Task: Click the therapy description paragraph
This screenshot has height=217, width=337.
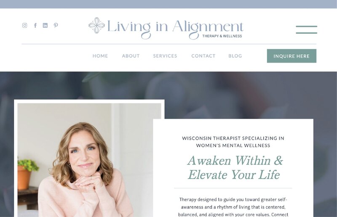Action: (x=233, y=207)
